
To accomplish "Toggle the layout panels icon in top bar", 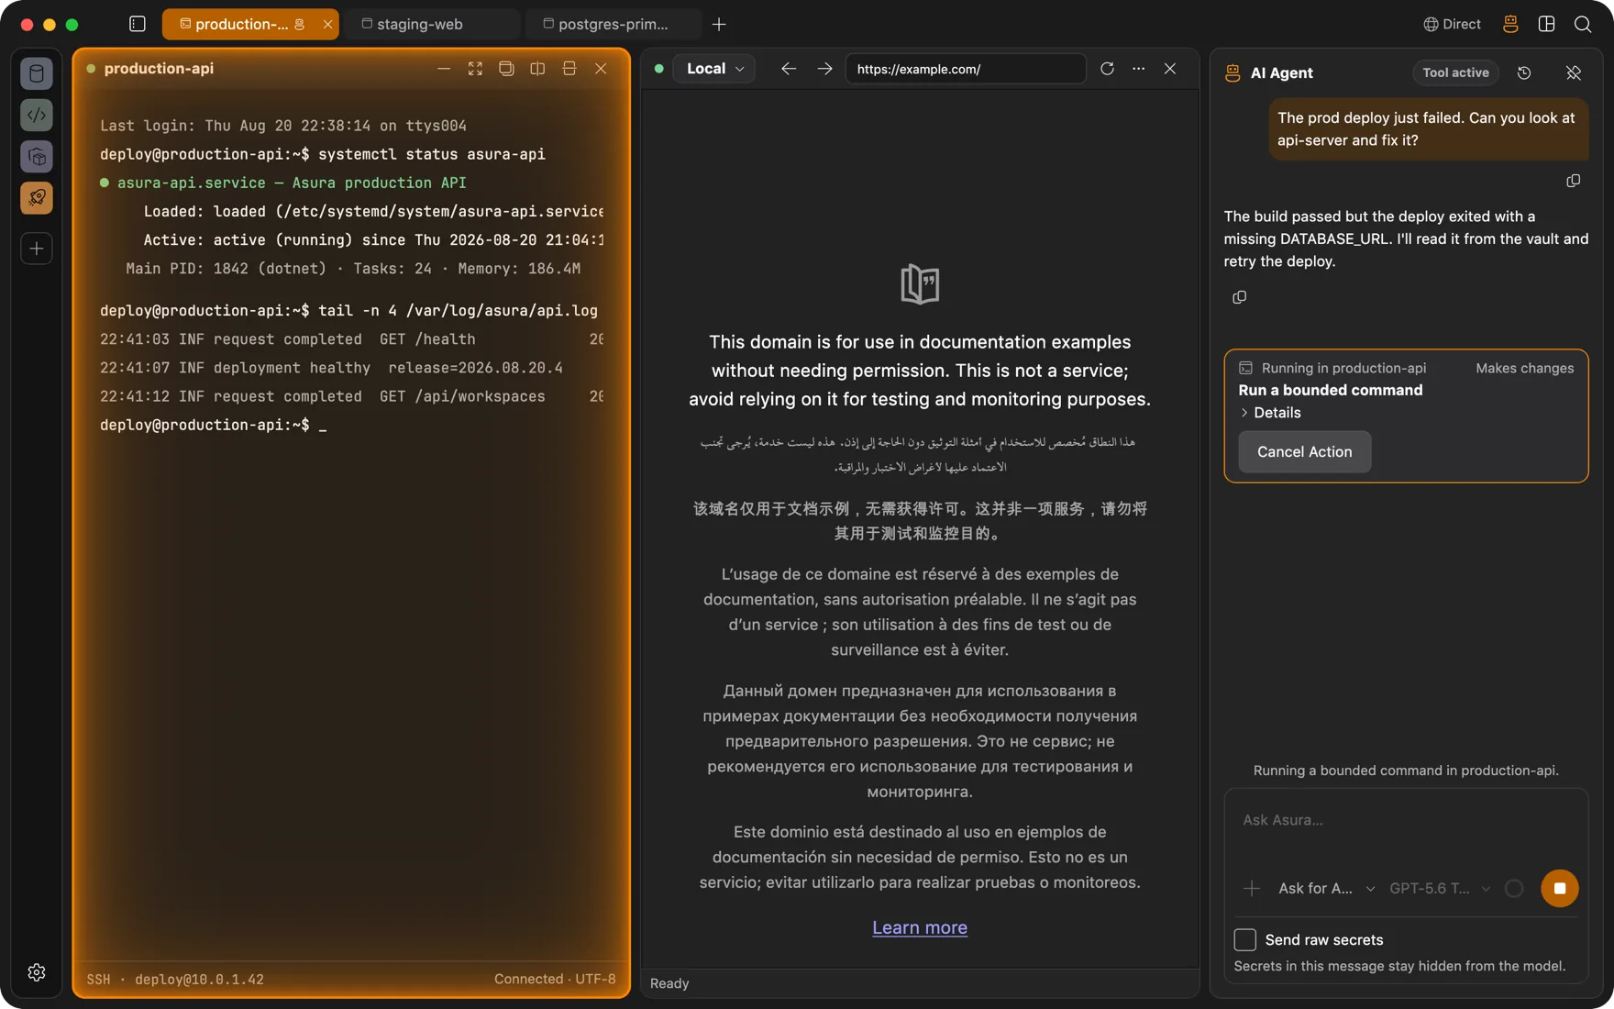I will pyautogui.click(x=1546, y=24).
